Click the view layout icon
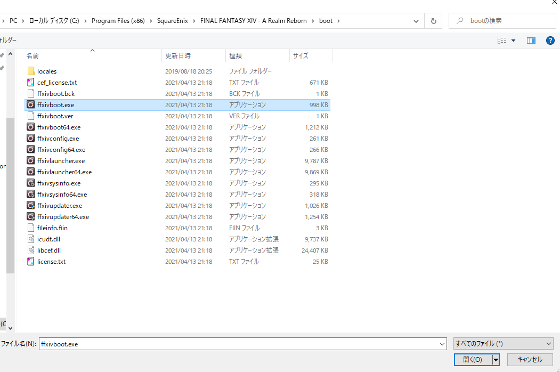Image resolution: width=560 pixels, height=372 pixels. pyautogui.click(x=502, y=41)
